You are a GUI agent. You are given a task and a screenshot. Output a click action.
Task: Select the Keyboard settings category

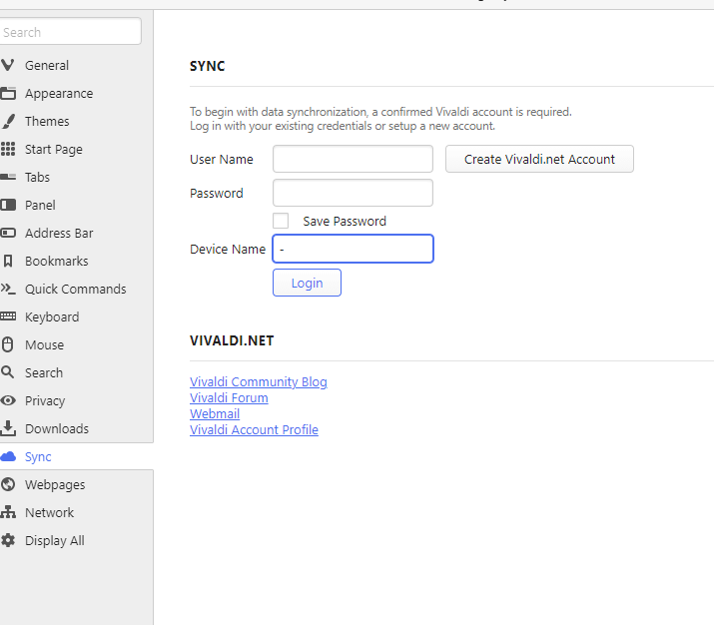(x=52, y=316)
